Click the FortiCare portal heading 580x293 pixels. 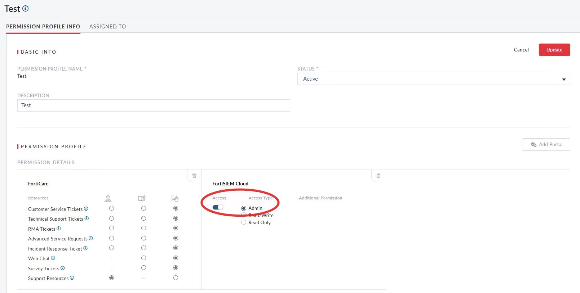coord(38,184)
